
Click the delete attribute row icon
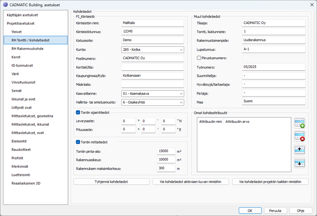click(x=300, y=136)
